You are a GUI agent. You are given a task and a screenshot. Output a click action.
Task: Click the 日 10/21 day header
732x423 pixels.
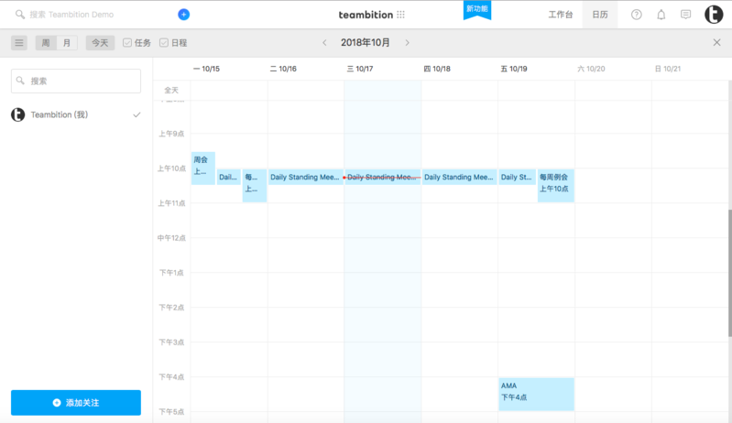tap(668, 69)
